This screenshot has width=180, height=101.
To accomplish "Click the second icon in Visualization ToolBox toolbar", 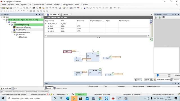I will 159,17.
